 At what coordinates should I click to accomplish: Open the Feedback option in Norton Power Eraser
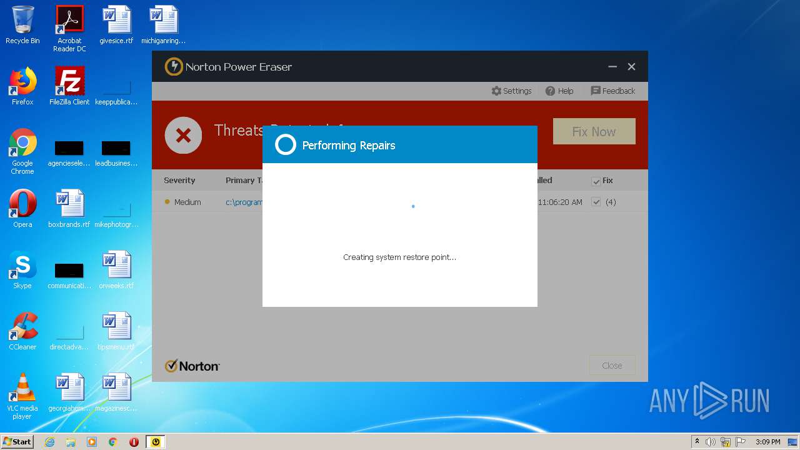tap(612, 91)
